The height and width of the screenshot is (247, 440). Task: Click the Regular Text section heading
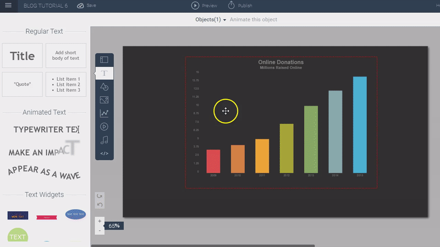point(44,32)
